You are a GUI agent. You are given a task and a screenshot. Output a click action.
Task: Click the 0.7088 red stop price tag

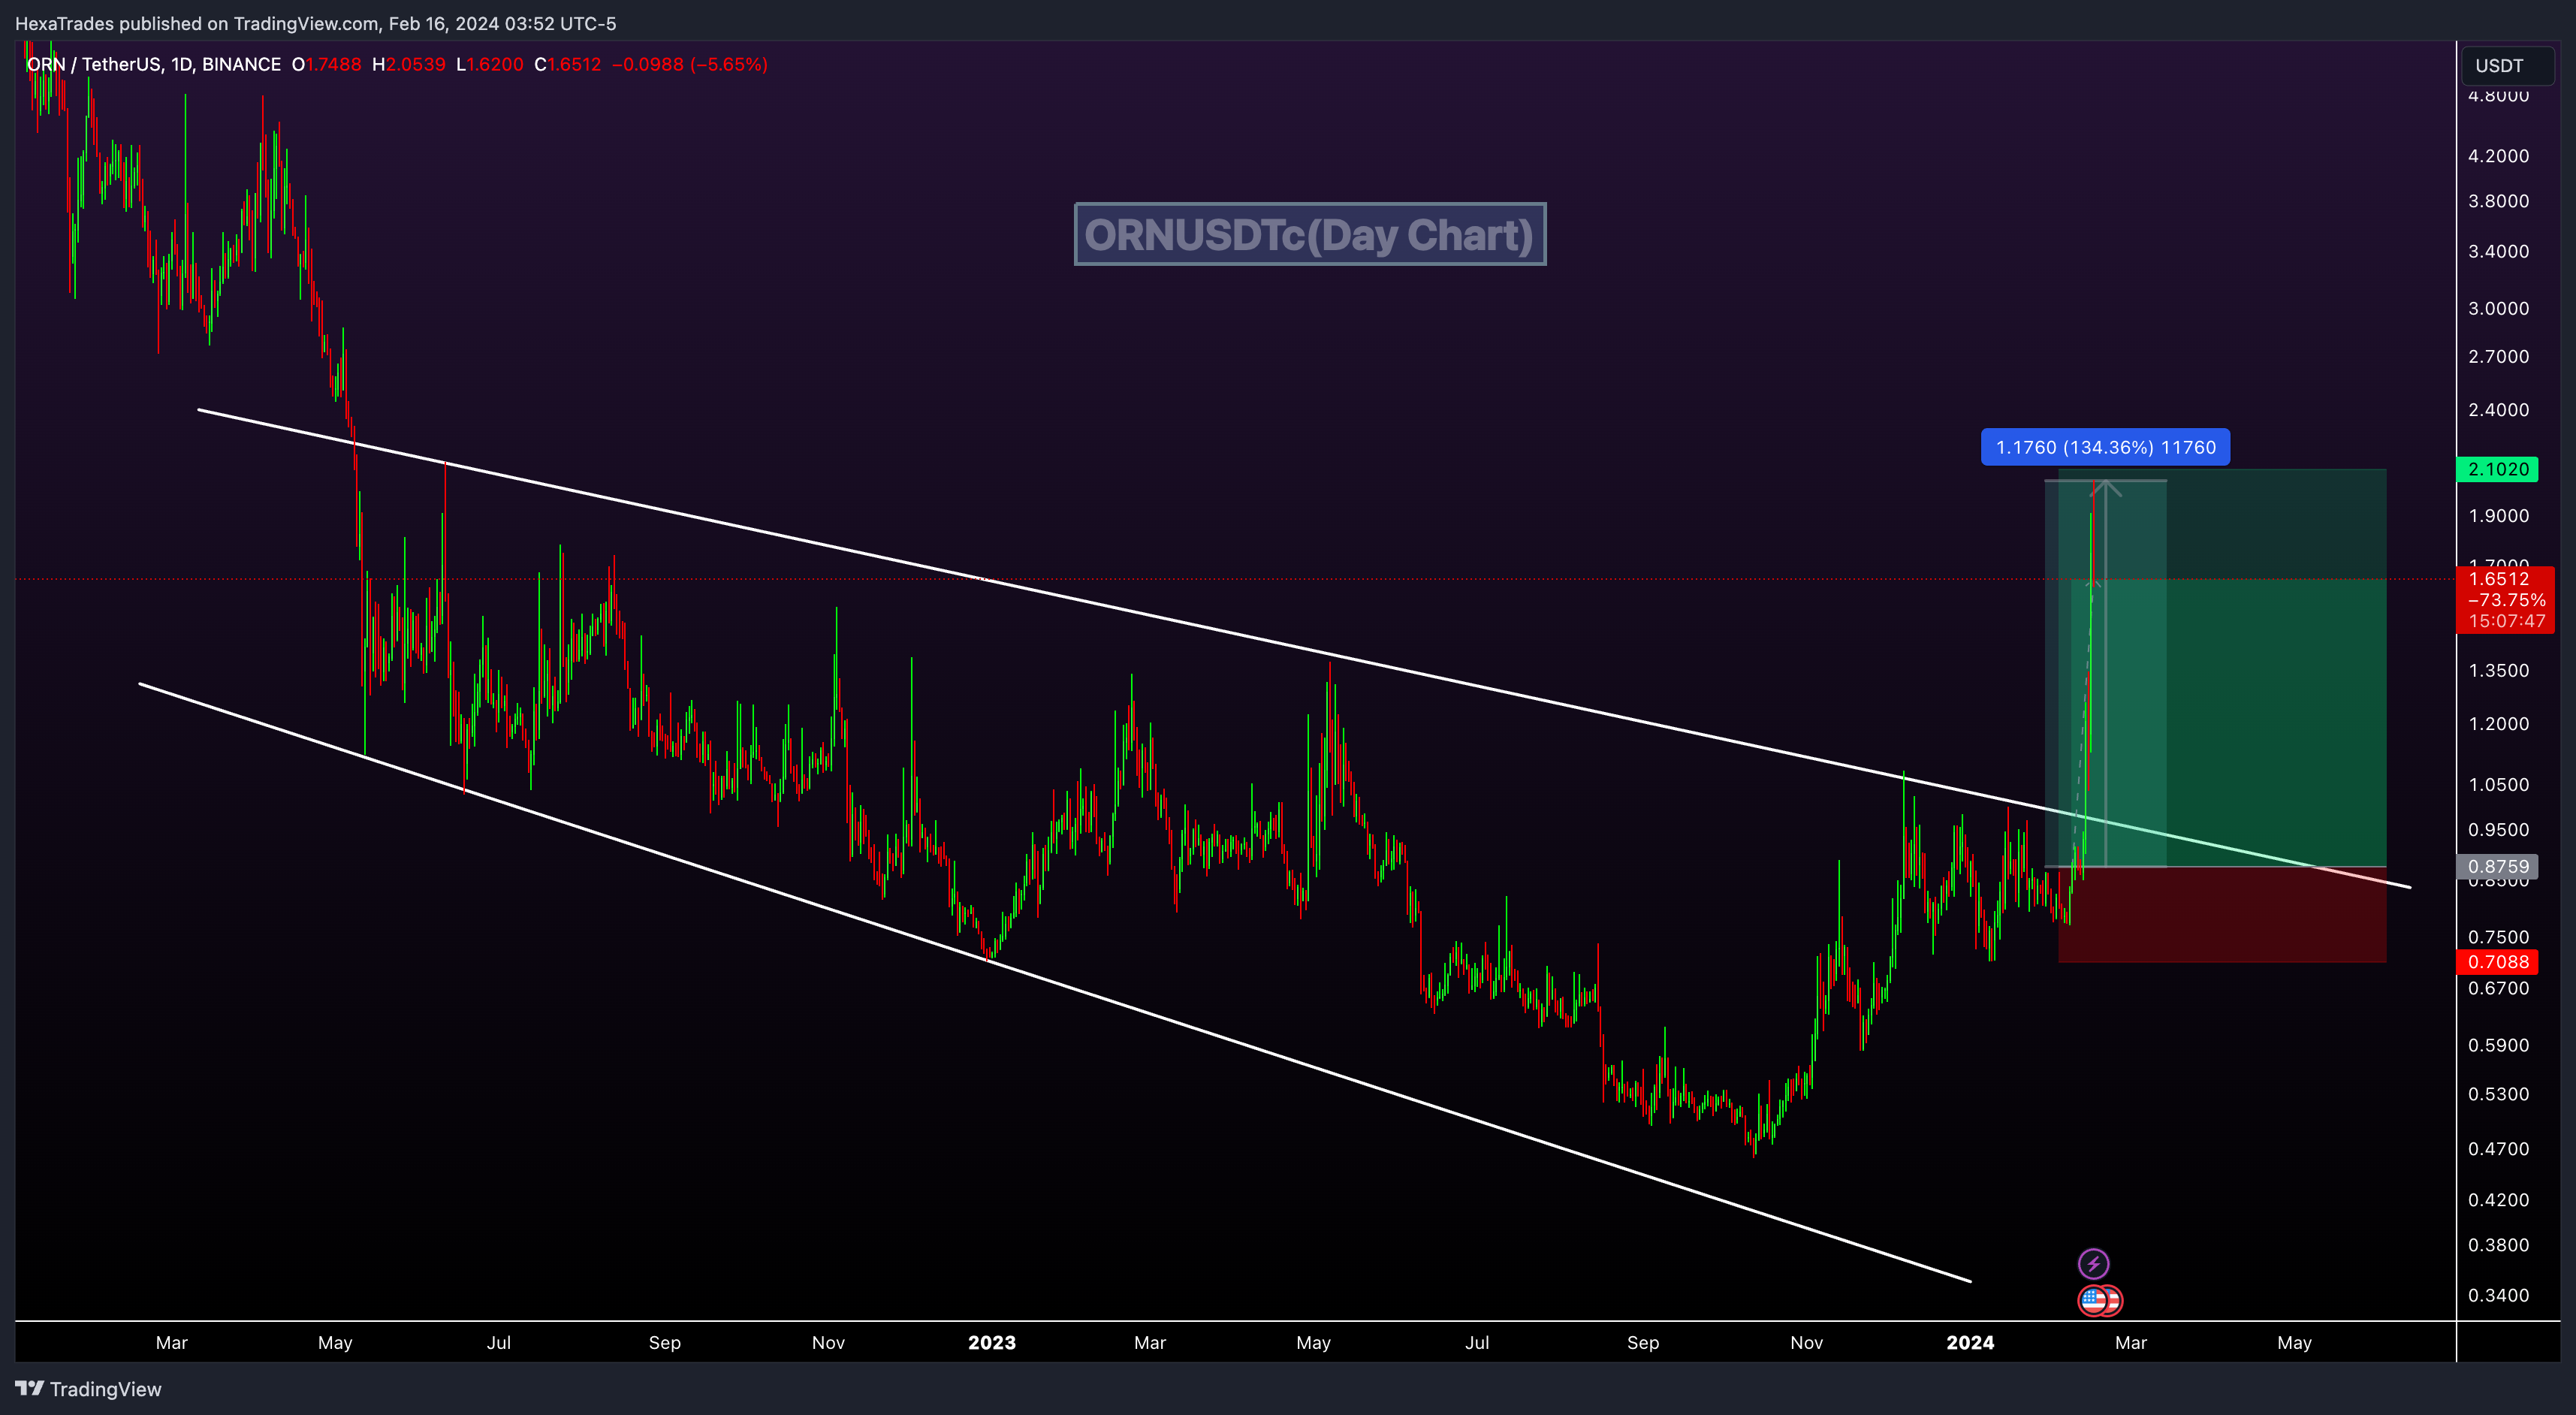[x=2497, y=961]
